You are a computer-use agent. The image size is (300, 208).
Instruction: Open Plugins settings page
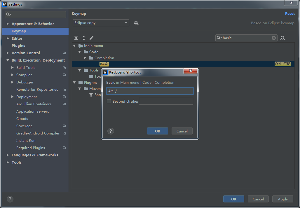[x=18, y=46]
